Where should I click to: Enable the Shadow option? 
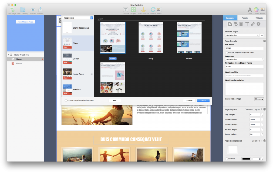(226, 159)
